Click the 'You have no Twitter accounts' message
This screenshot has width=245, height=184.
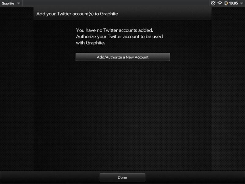115,30
